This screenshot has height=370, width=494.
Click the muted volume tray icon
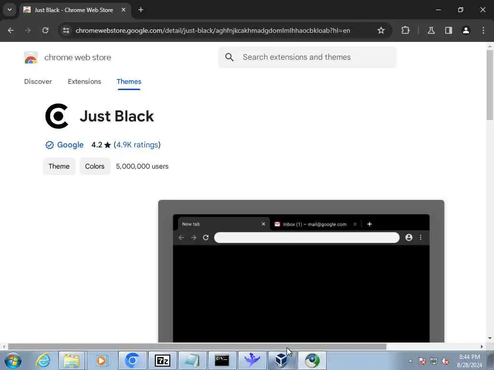click(x=445, y=361)
